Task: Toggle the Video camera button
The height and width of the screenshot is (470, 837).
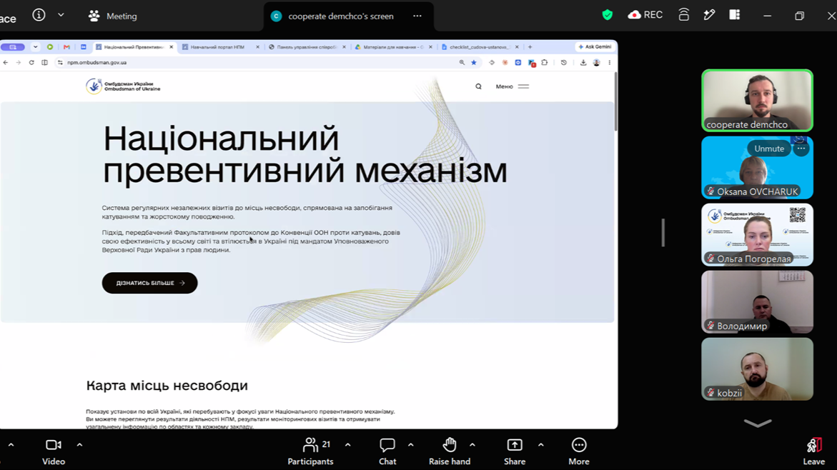Action: [x=54, y=452]
